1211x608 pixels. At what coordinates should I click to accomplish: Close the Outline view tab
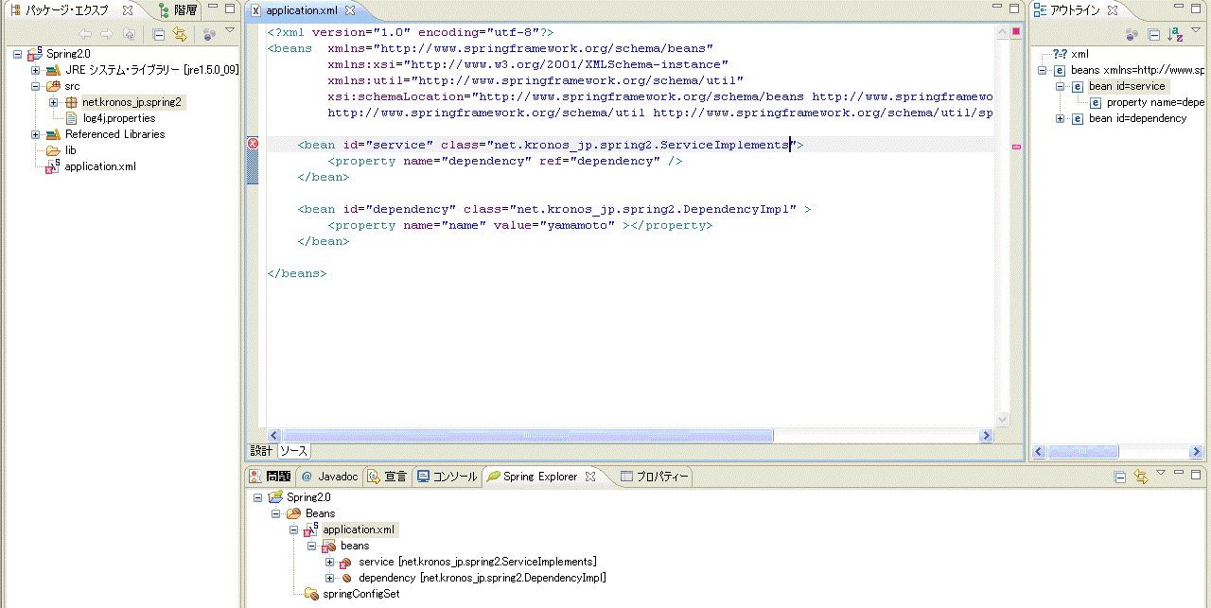(x=1113, y=10)
